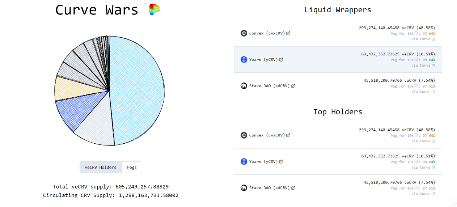
Task: Click 97.64% peg value in Liquid Wrappers
Action: coord(429,34)
